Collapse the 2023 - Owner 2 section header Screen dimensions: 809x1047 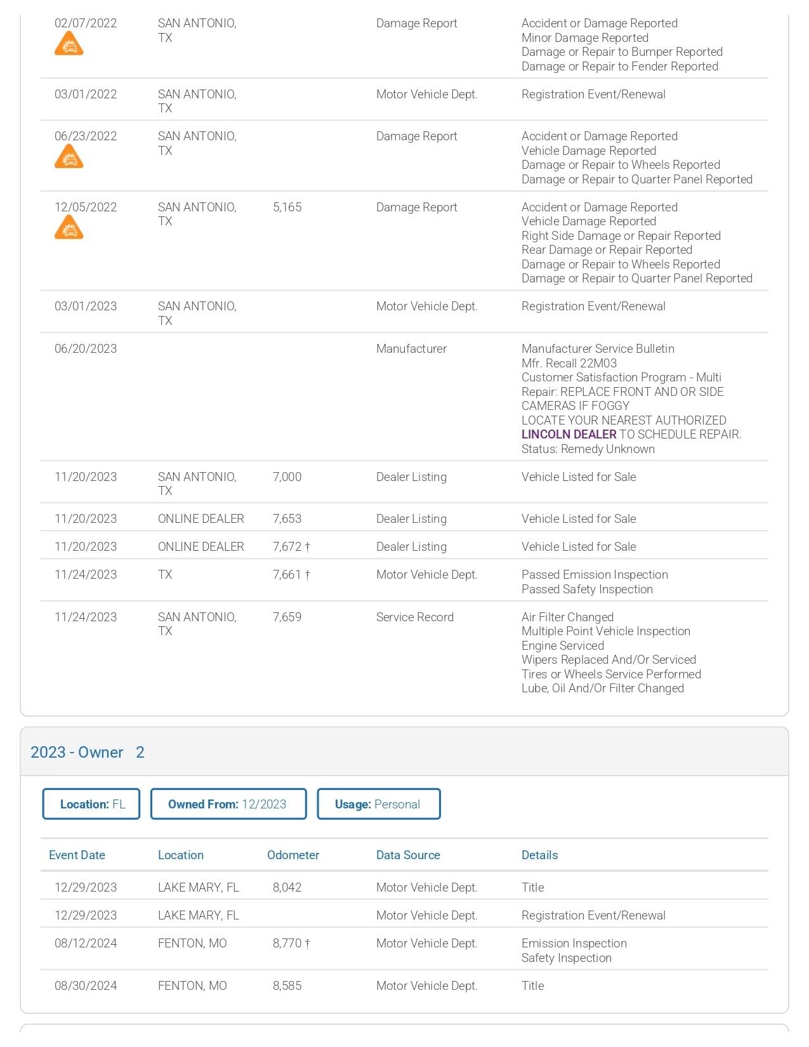tap(88, 753)
